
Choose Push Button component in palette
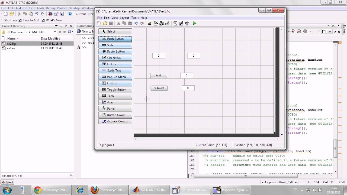115,39
